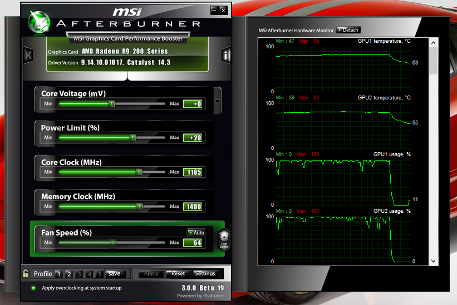
Task: Click hardware monitor scrollbar down arrow
Action: (434, 261)
